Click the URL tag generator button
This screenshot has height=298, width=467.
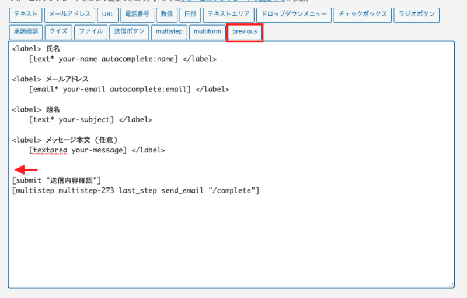click(x=108, y=15)
